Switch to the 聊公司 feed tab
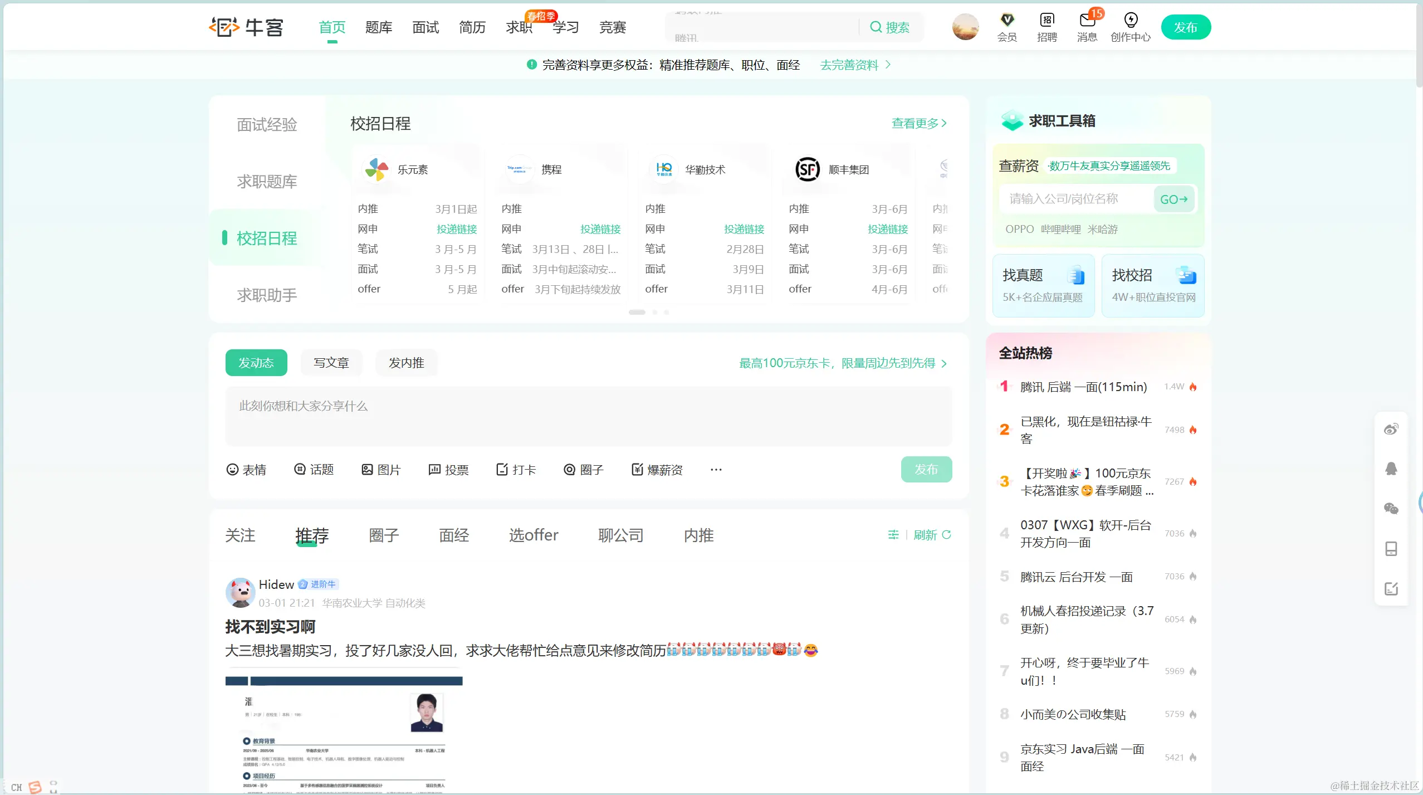The image size is (1423, 795). (x=620, y=535)
